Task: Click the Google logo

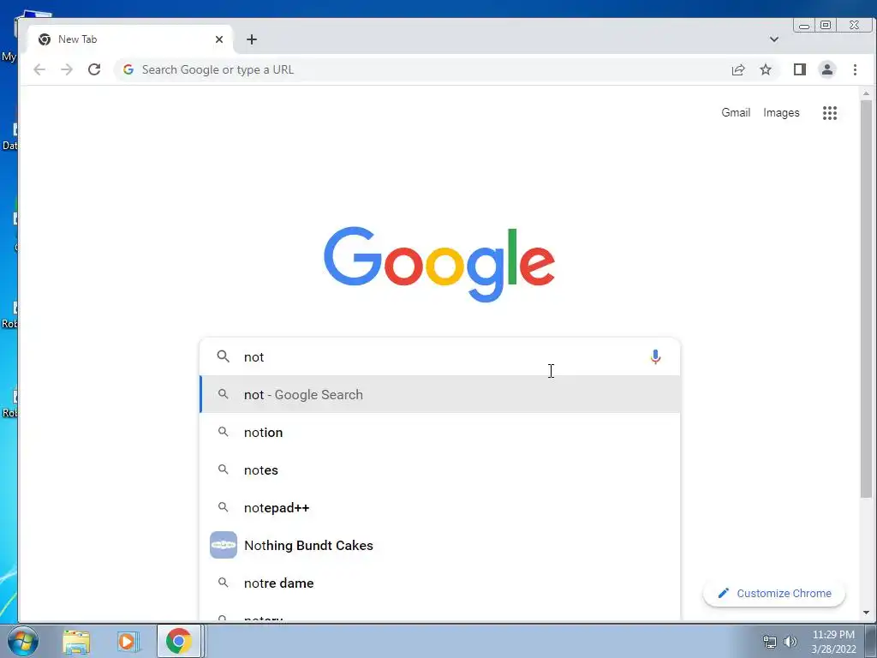Action: coord(439,264)
